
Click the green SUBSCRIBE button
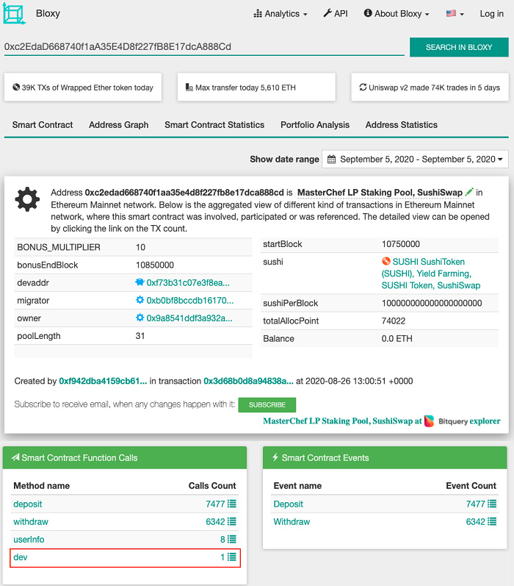(267, 404)
